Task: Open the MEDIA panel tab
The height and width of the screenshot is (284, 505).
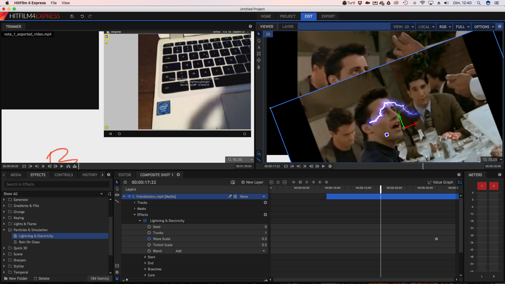Action: pos(16,175)
